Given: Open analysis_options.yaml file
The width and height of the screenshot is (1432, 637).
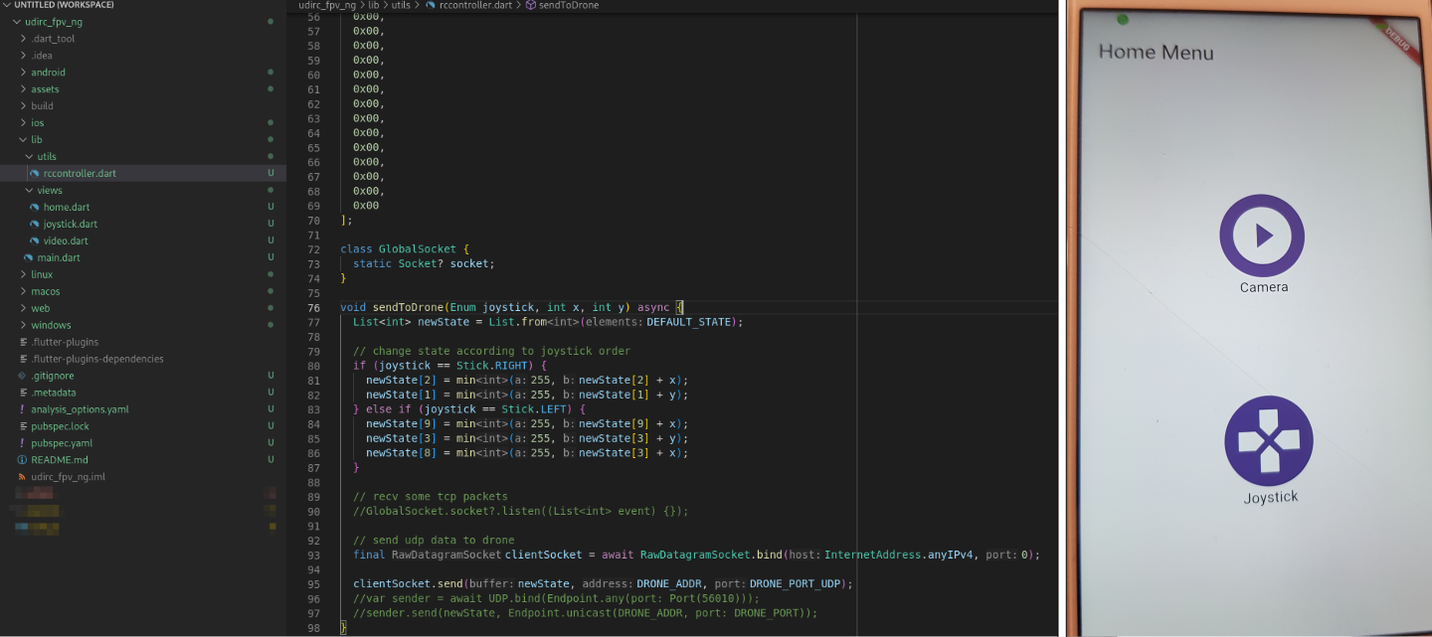Looking at the screenshot, I should tap(80, 409).
